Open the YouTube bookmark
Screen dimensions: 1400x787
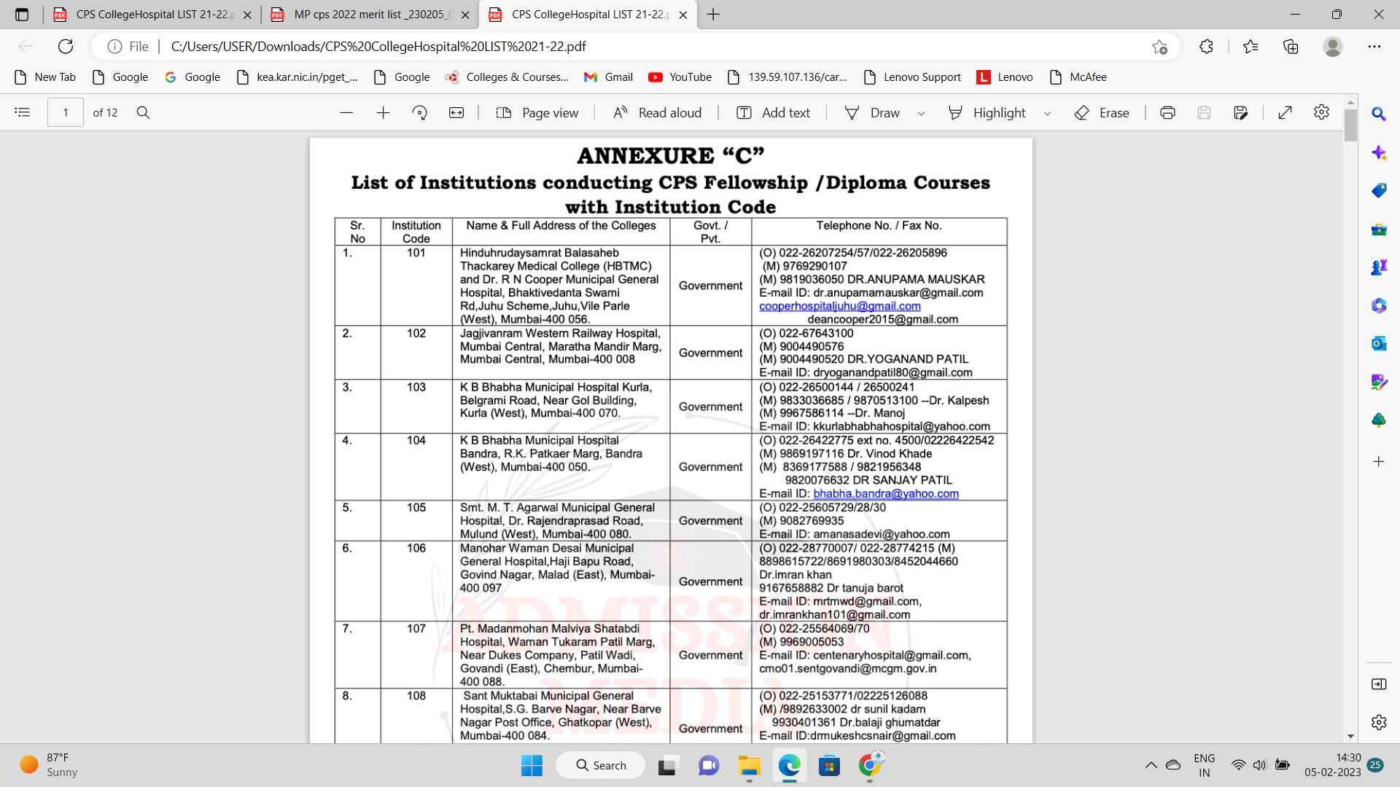click(x=680, y=77)
